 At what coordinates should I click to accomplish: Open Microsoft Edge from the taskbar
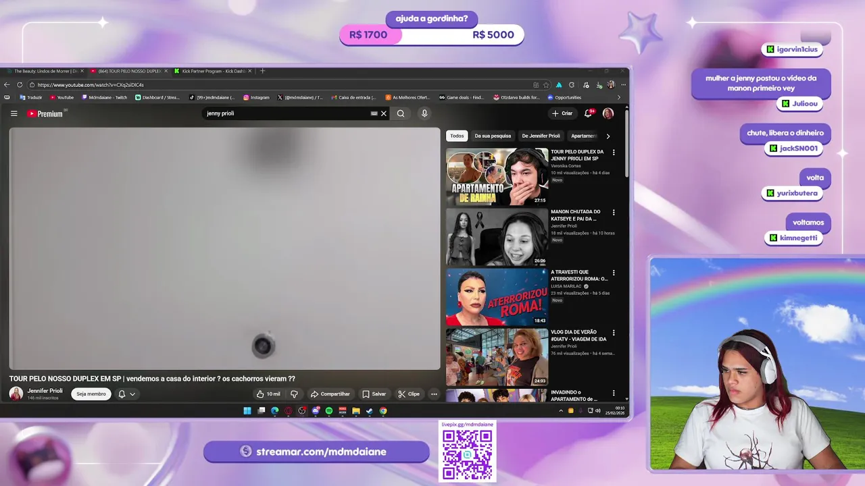coord(275,410)
